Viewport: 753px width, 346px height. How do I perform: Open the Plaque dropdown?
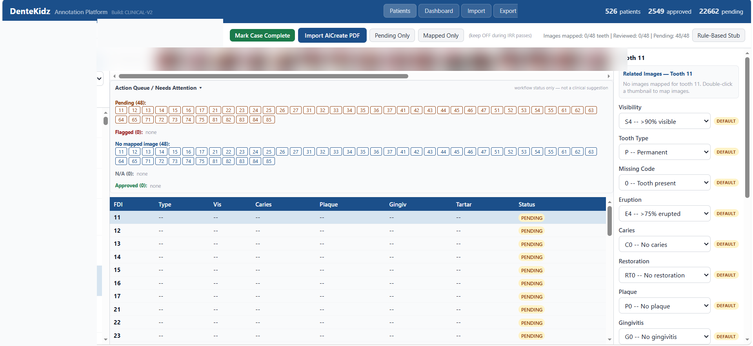[x=664, y=306]
